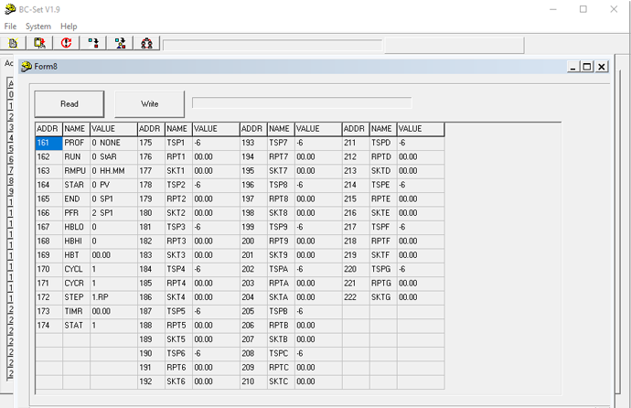Select the SKT8 value cell 00.00
Viewport: 631px width, 408px height.
pos(318,213)
